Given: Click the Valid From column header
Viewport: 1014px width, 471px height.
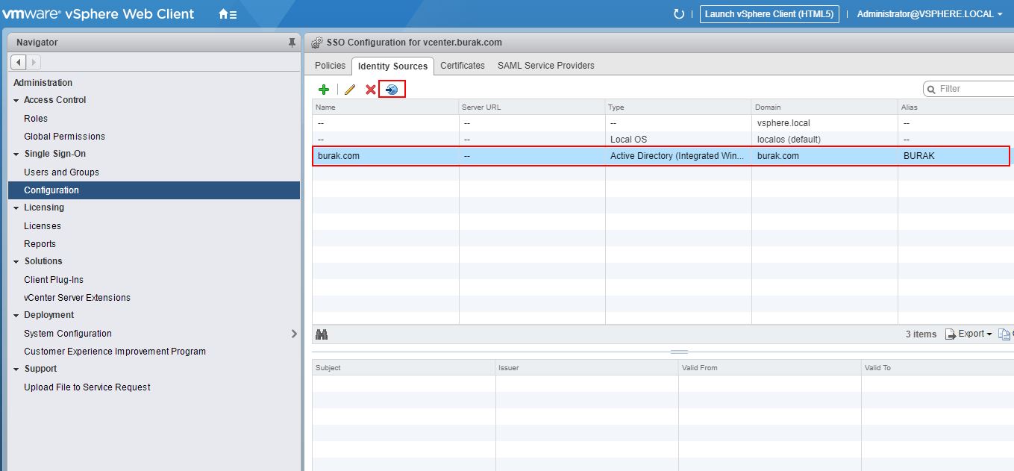Looking at the screenshot, I should click(x=770, y=367).
